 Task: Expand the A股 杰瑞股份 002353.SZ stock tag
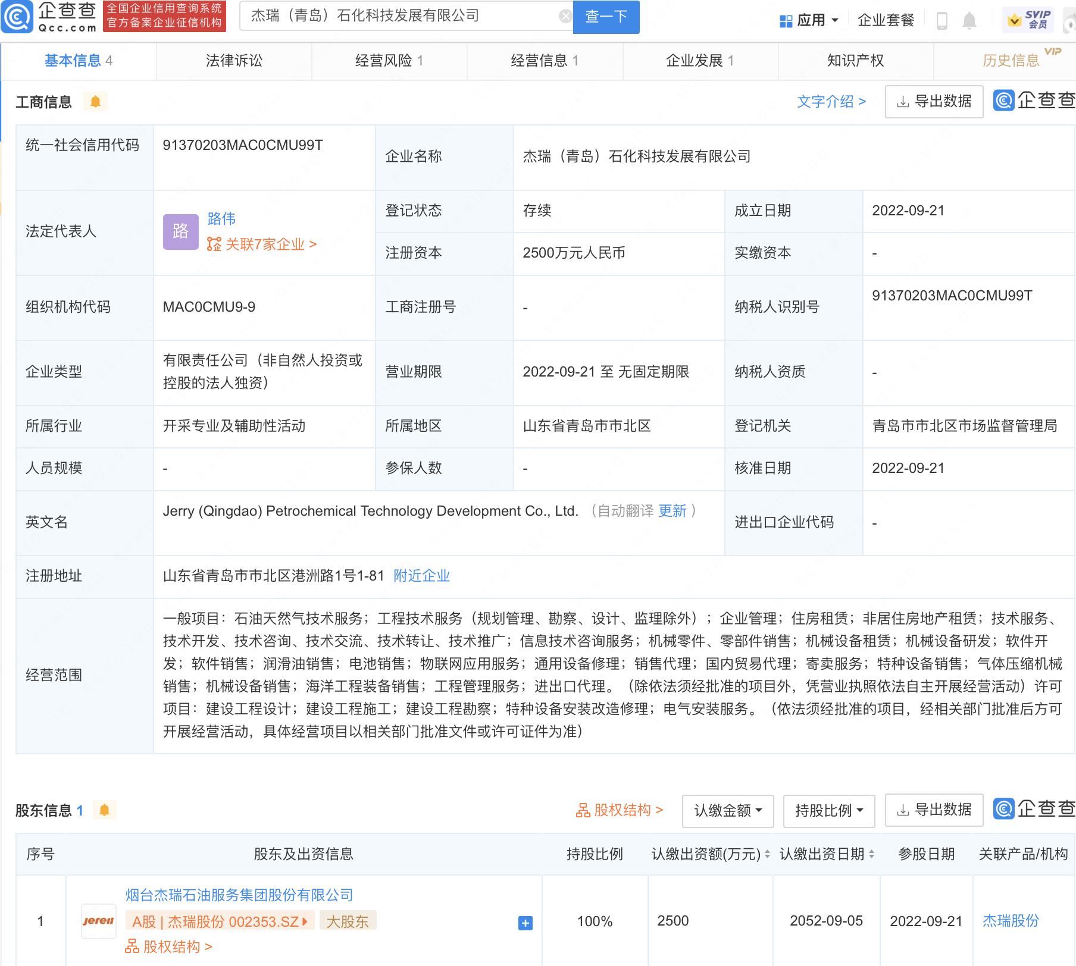click(x=220, y=921)
